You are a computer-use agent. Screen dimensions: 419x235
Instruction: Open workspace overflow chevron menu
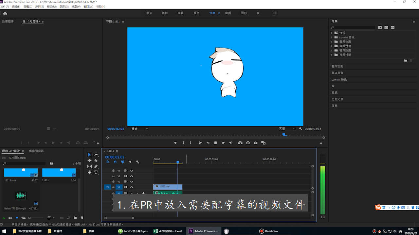(274, 13)
